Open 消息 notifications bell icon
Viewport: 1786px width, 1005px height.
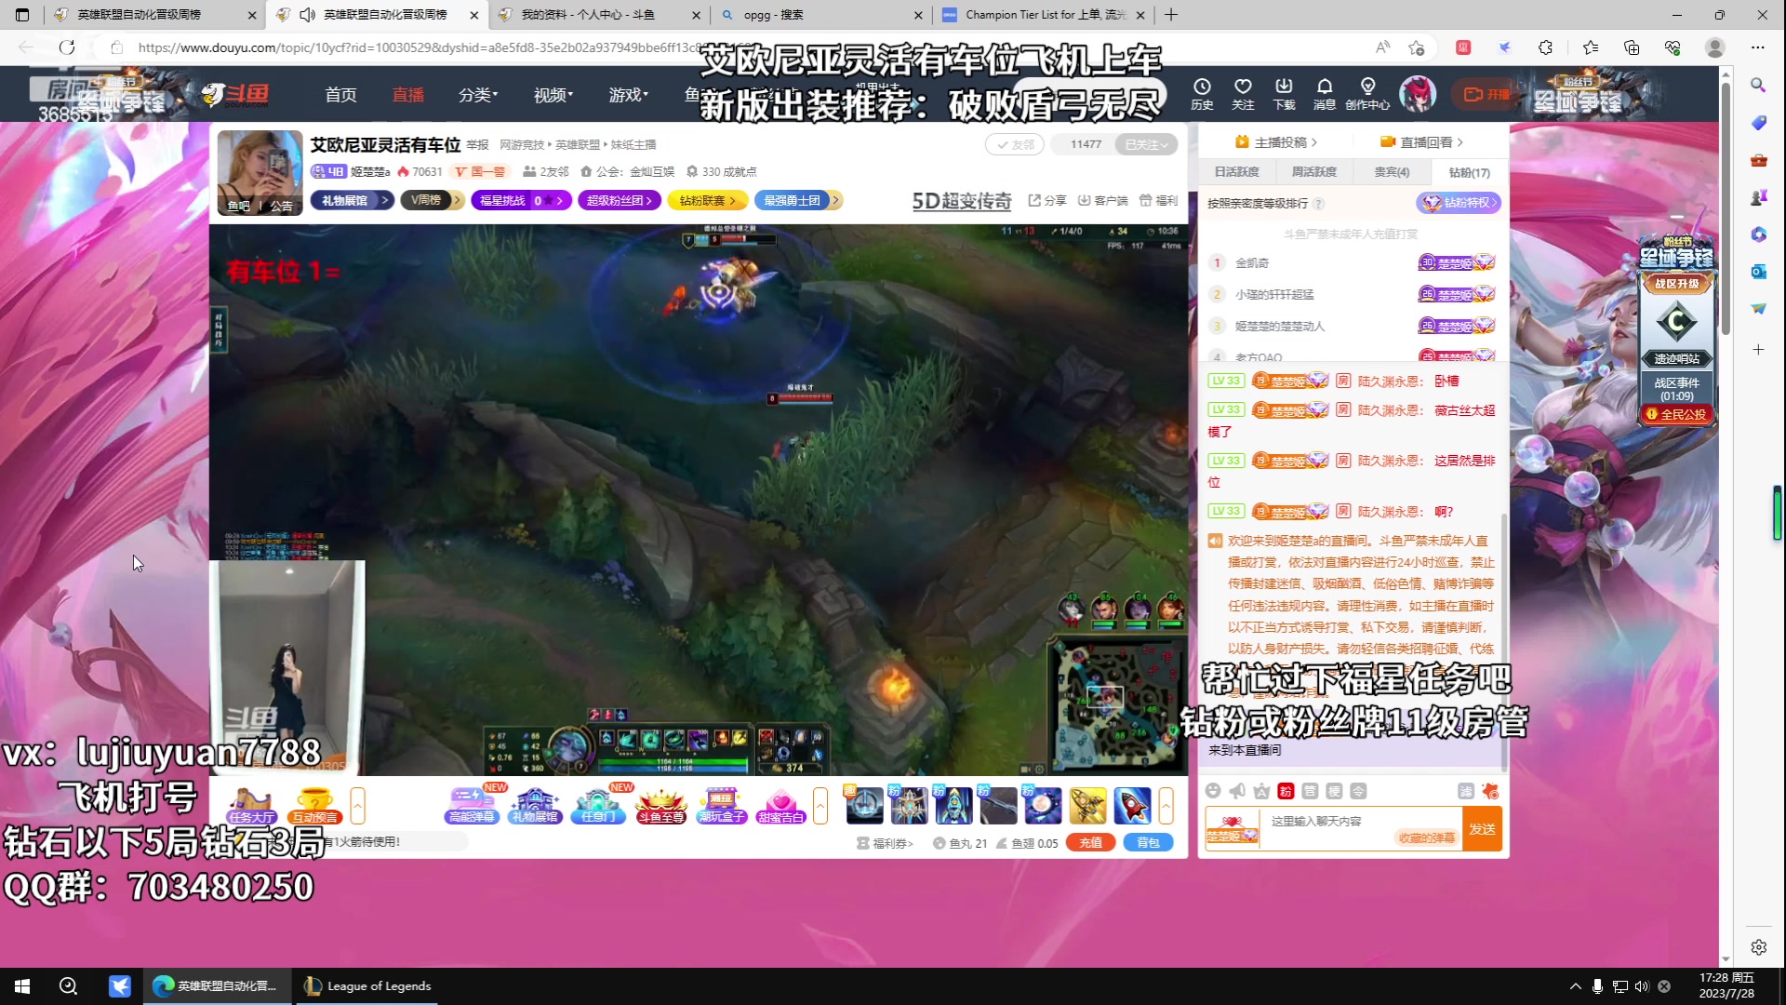click(x=1325, y=94)
